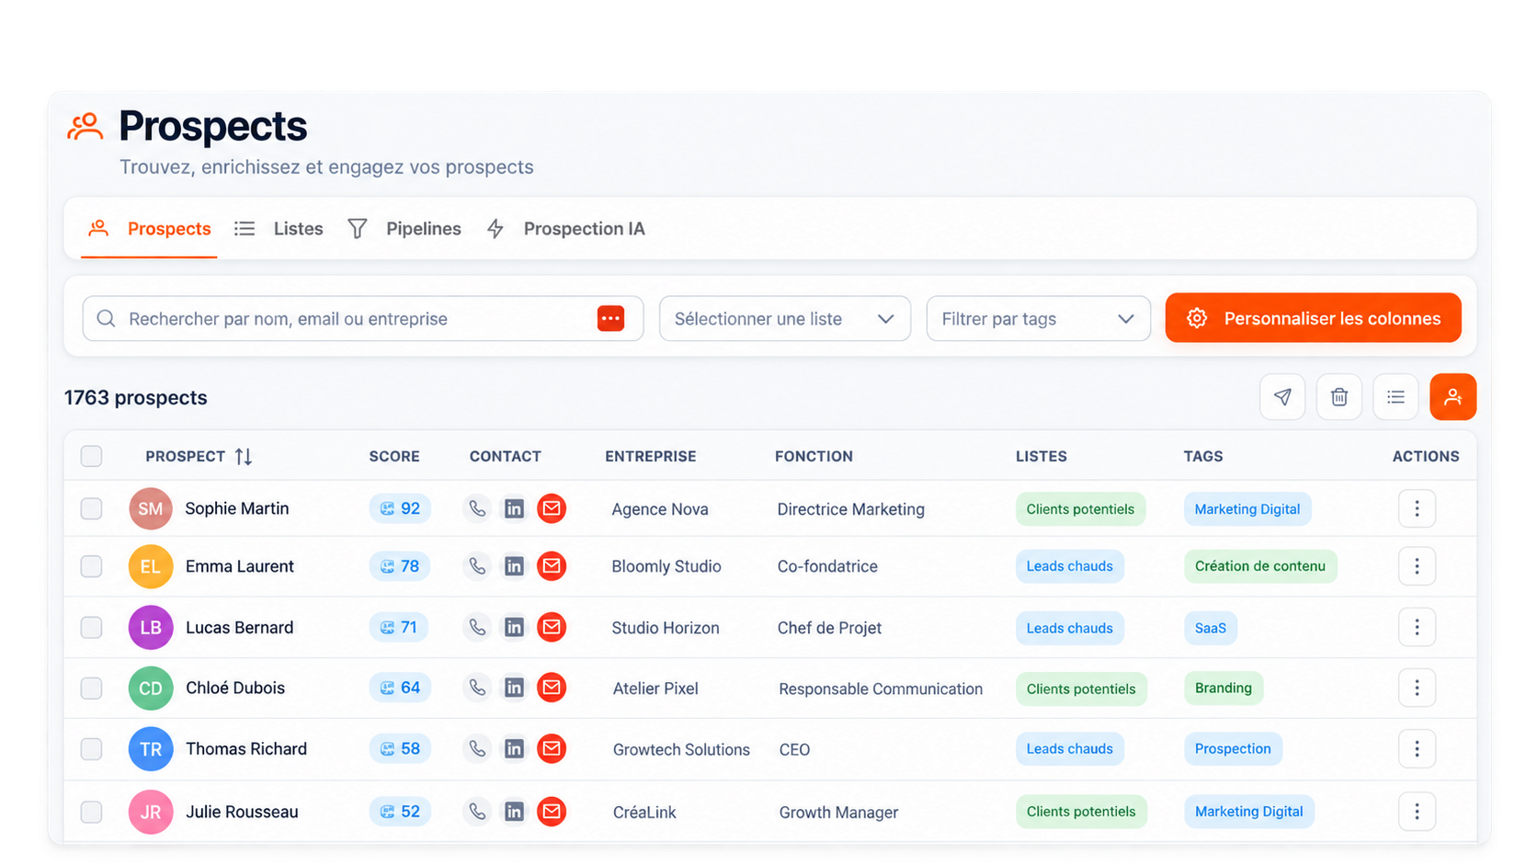
Task: Call Thomas Richard via phone icon
Action: (x=477, y=748)
